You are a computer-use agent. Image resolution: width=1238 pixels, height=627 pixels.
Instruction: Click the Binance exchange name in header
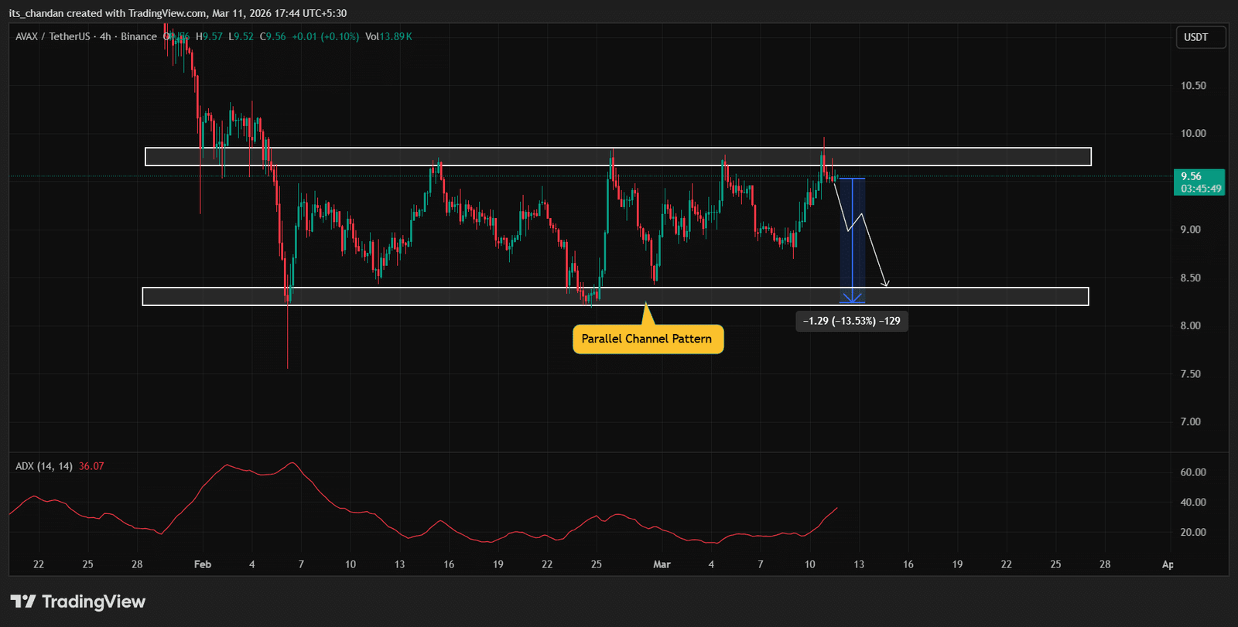(139, 36)
